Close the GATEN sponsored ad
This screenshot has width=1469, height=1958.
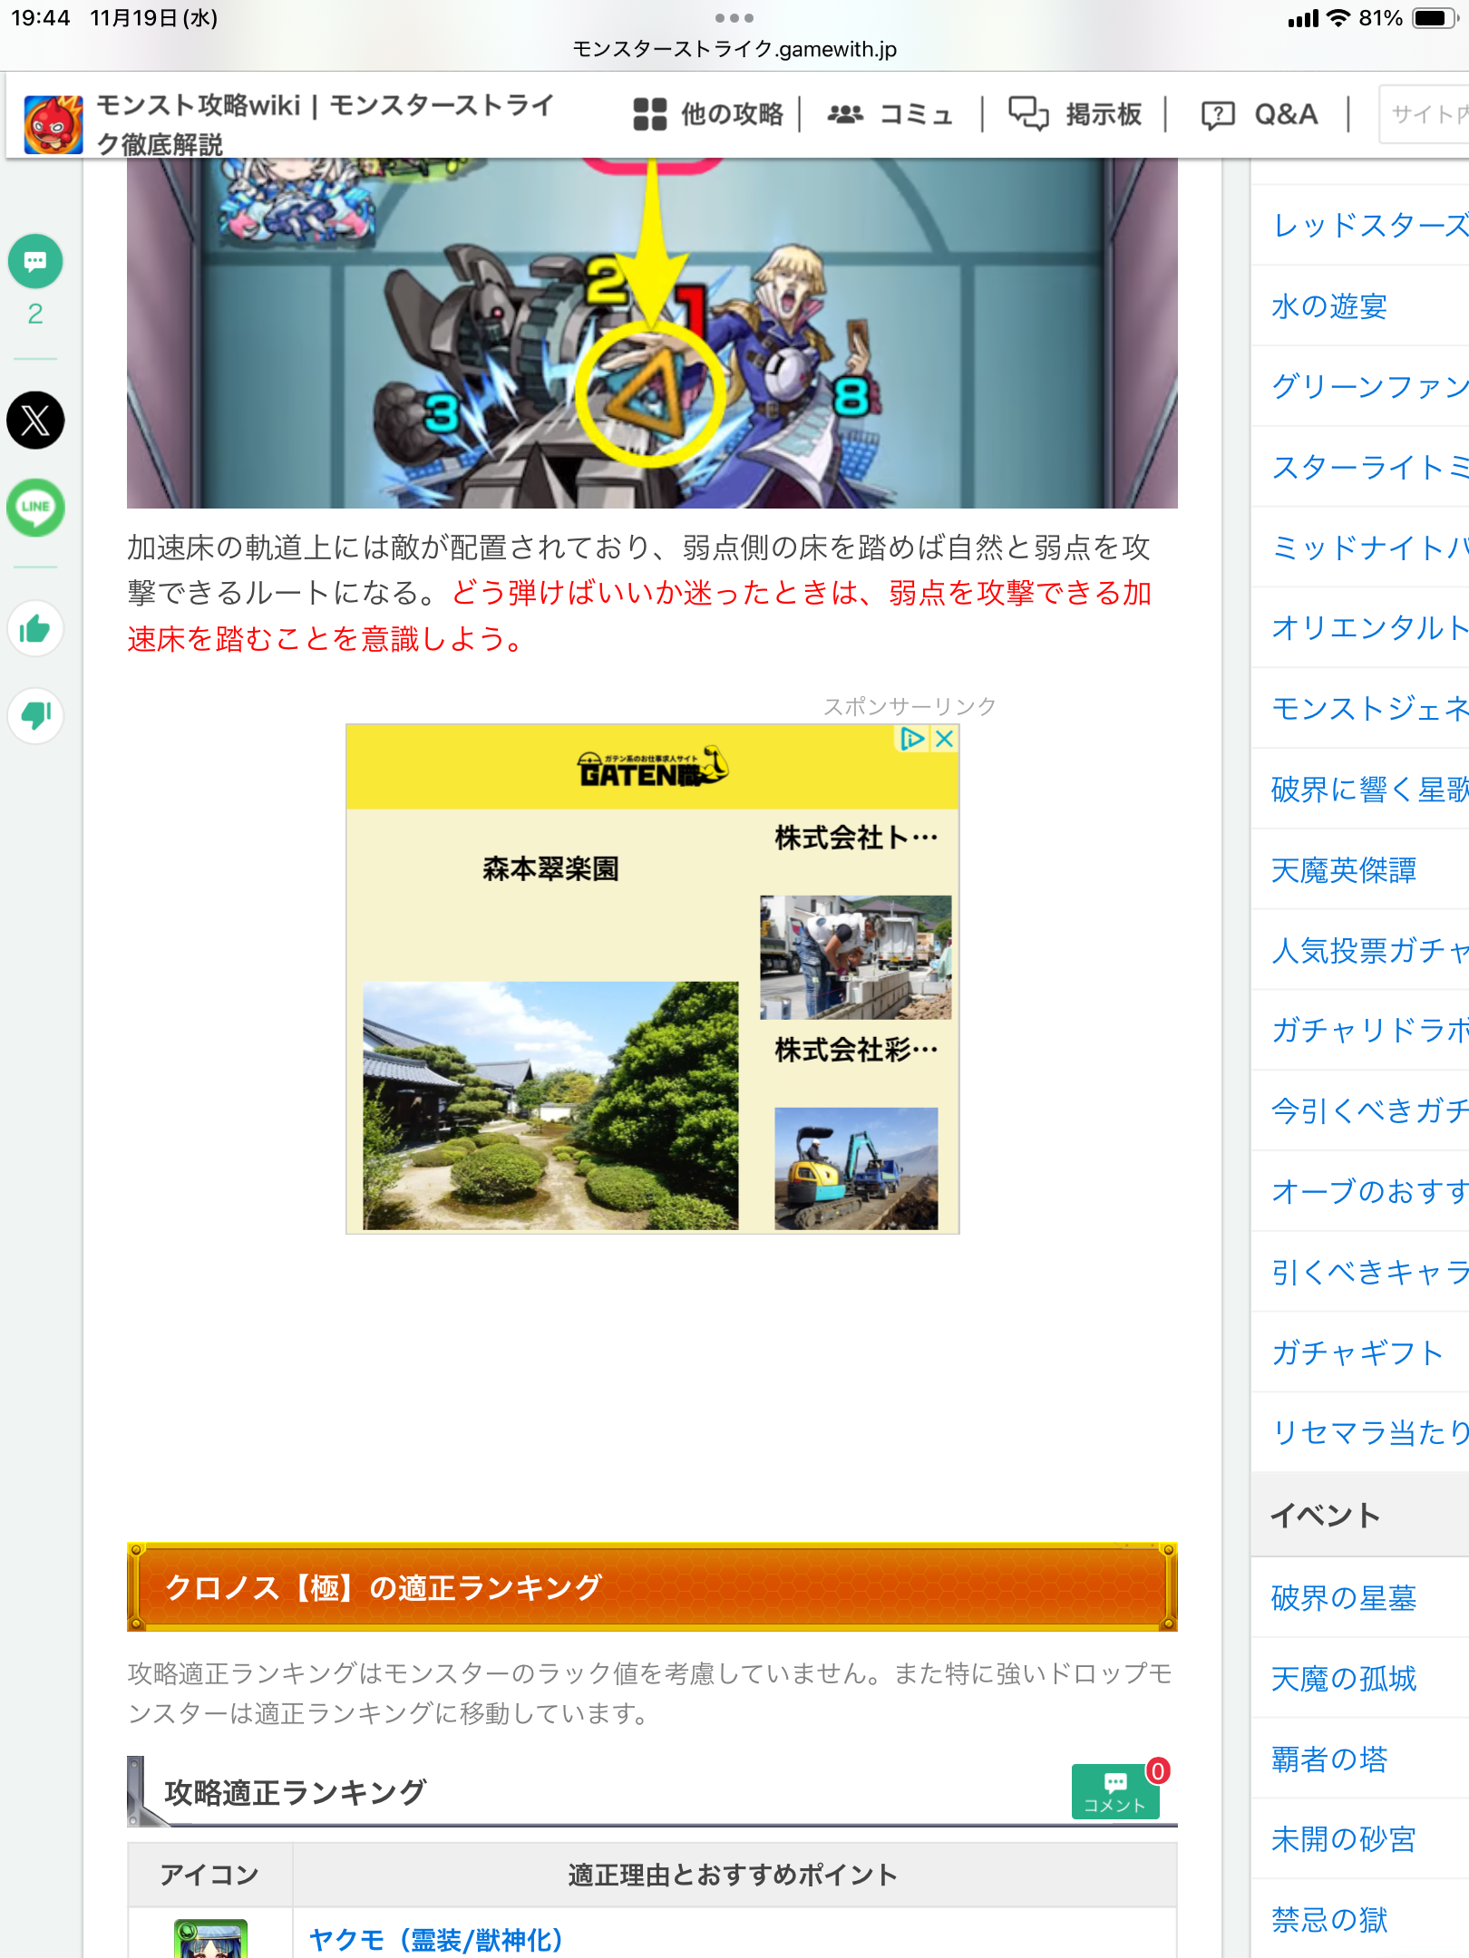pos(944,739)
